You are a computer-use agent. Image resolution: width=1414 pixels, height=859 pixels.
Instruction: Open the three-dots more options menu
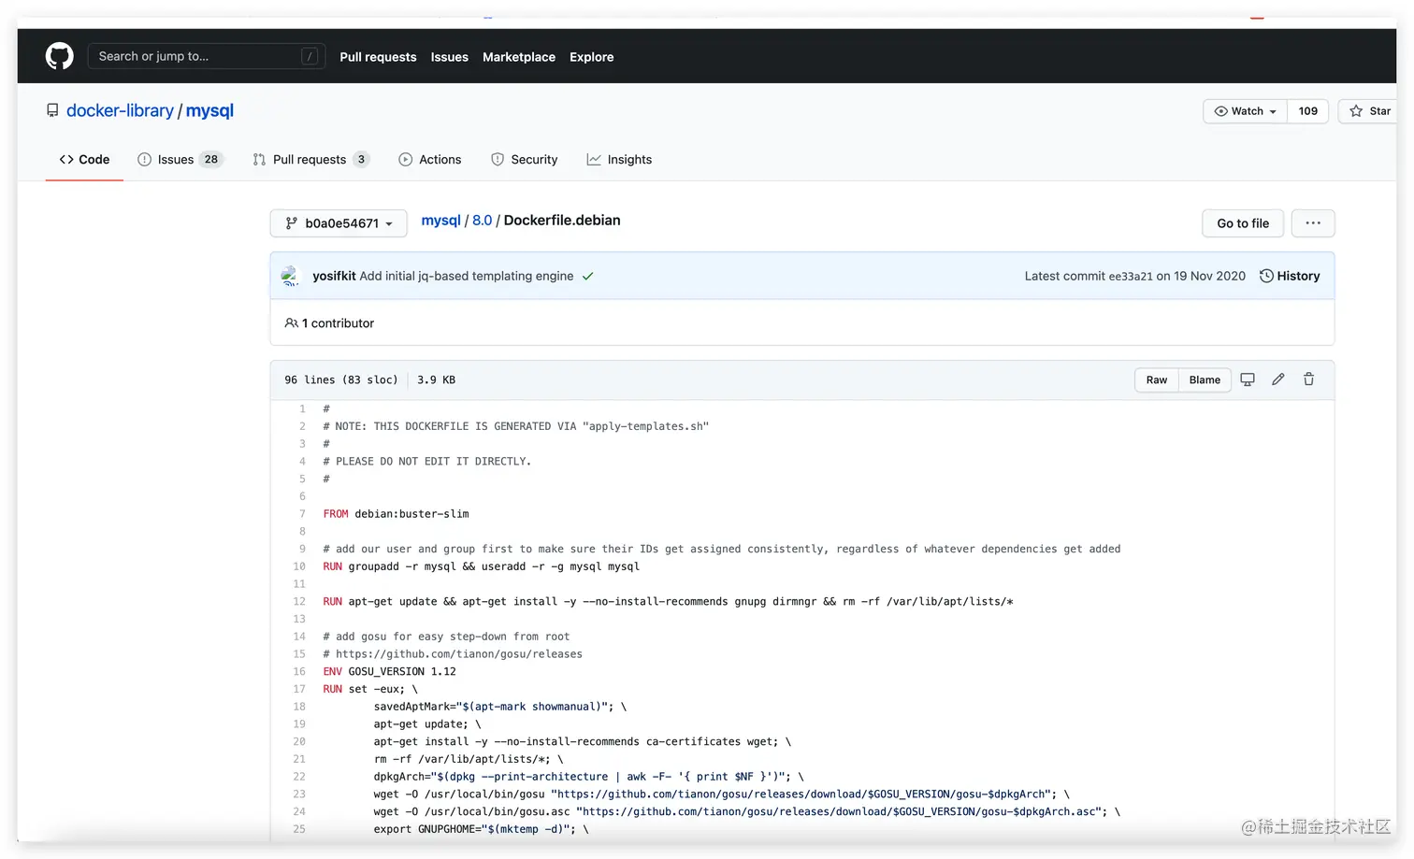1313,223
